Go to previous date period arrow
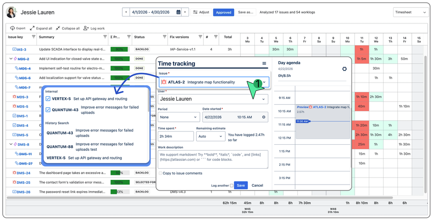The height and width of the screenshot is (220, 433). point(126,12)
